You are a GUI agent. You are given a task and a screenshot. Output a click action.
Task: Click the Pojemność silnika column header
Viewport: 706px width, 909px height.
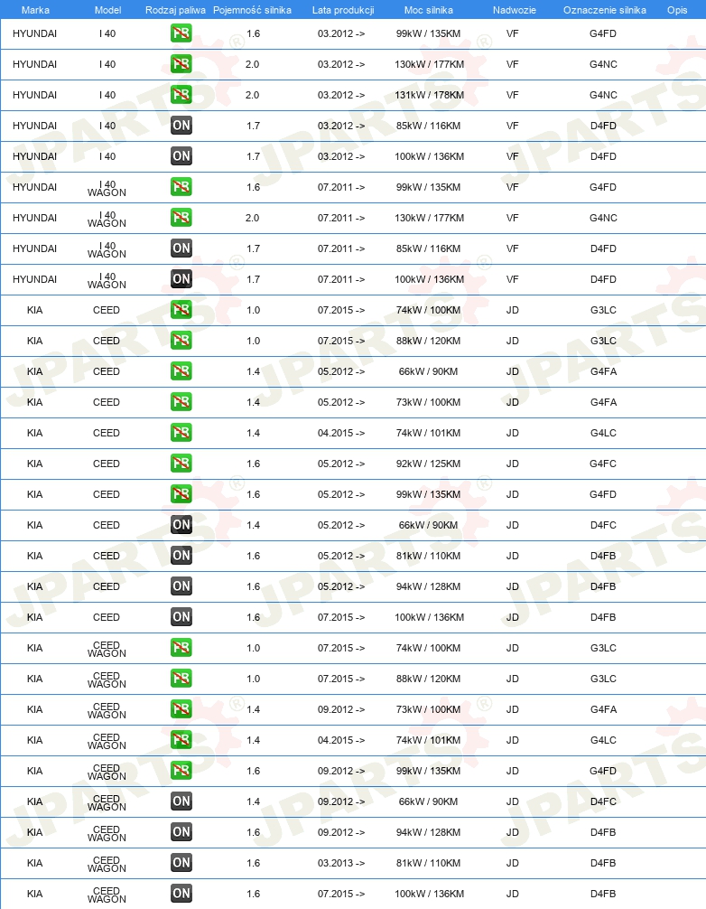pos(252,10)
